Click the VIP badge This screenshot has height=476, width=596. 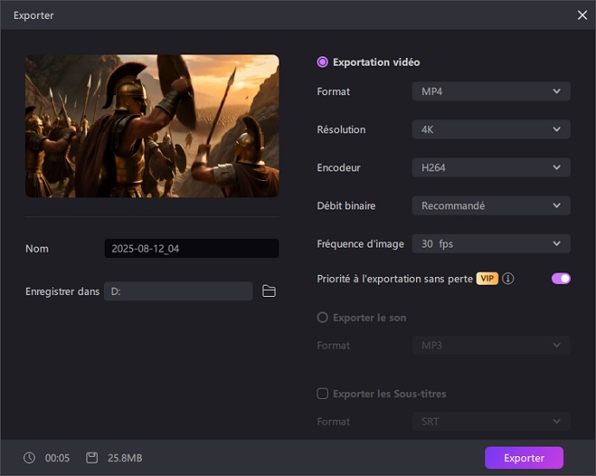[487, 279]
